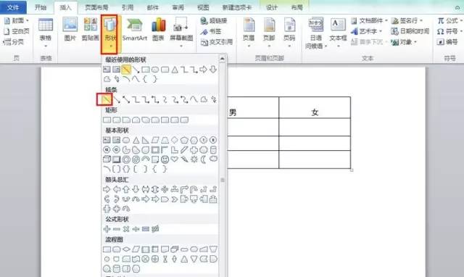This screenshot has width=464, height=277.
Task: Select the plain Rectangle in 矩形 section
Action: click(x=107, y=120)
